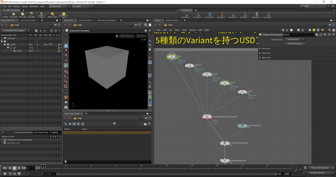Viewport: 336px width, 177px height.
Task: Toggle geo row active state
Action: tap(59, 48)
